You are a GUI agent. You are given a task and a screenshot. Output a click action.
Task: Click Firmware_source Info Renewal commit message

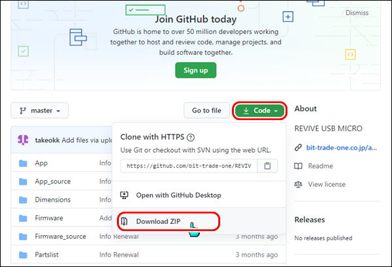119,236
